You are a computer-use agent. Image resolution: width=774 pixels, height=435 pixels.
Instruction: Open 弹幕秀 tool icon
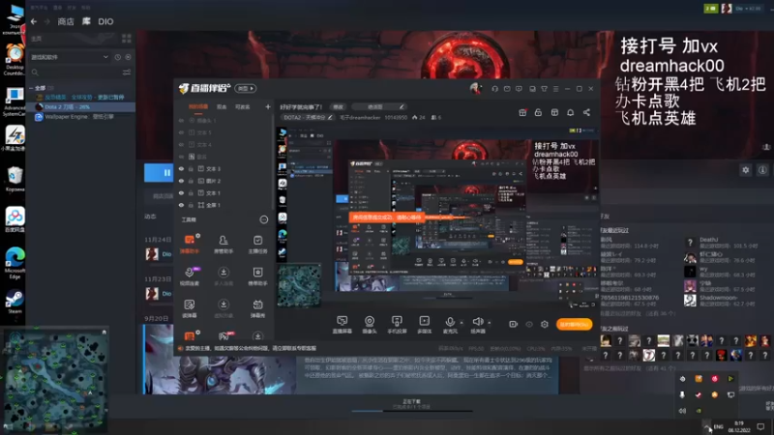point(257,308)
